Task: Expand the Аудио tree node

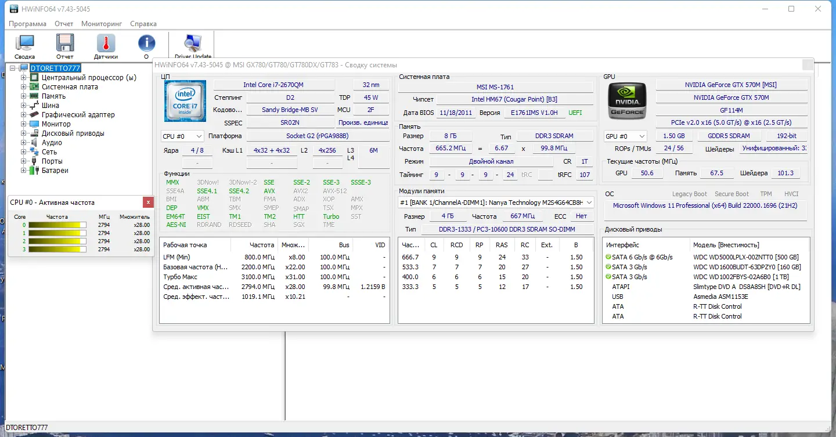Action: [x=24, y=143]
